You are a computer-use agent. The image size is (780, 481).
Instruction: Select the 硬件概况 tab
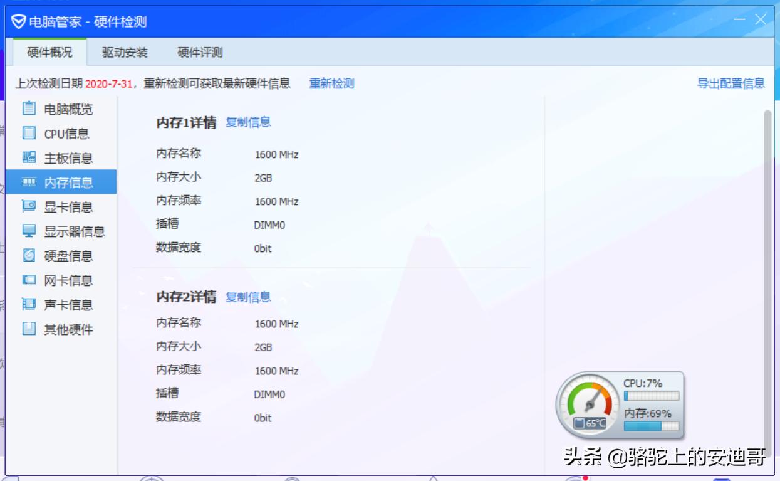tap(49, 53)
